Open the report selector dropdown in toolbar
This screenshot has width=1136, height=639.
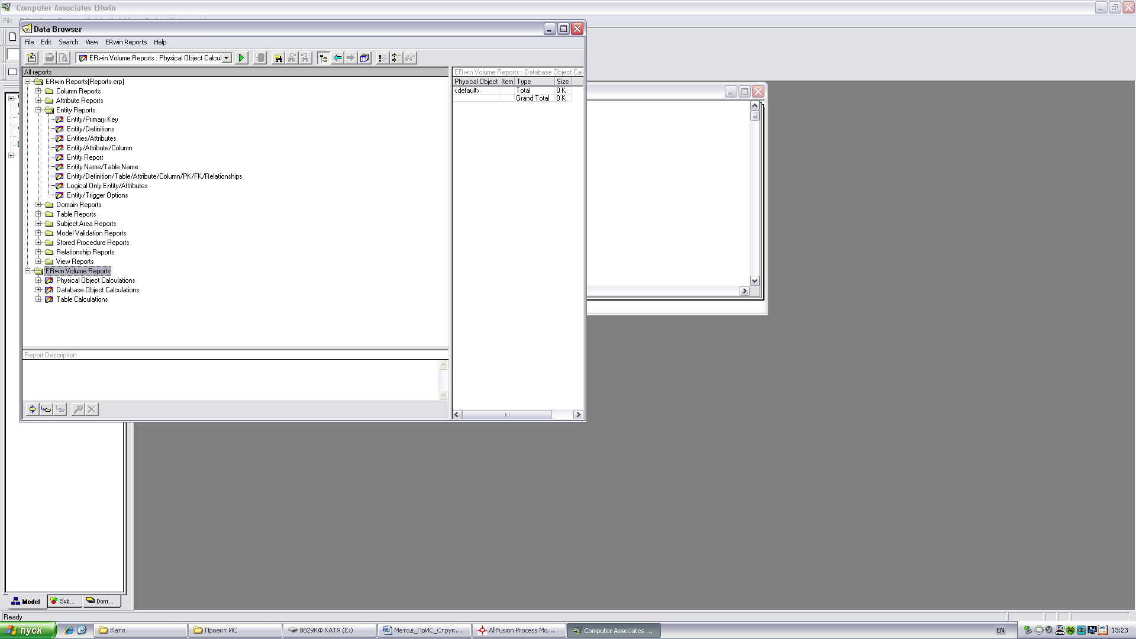(x=227, y=58)
